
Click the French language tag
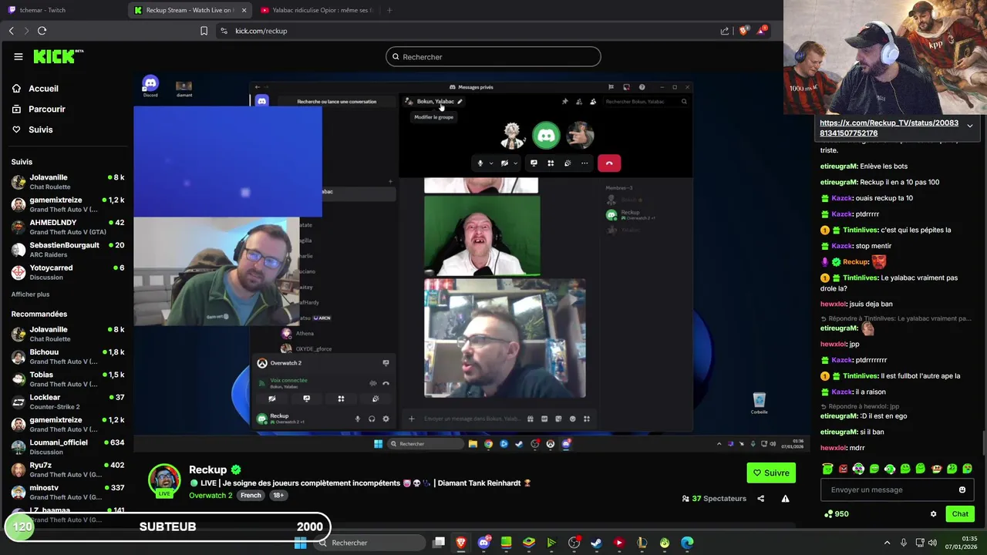(251, 495)
